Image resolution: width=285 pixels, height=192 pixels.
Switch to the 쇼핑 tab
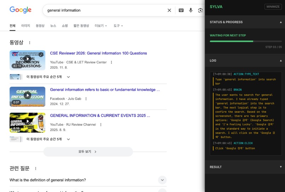[65, 26]
